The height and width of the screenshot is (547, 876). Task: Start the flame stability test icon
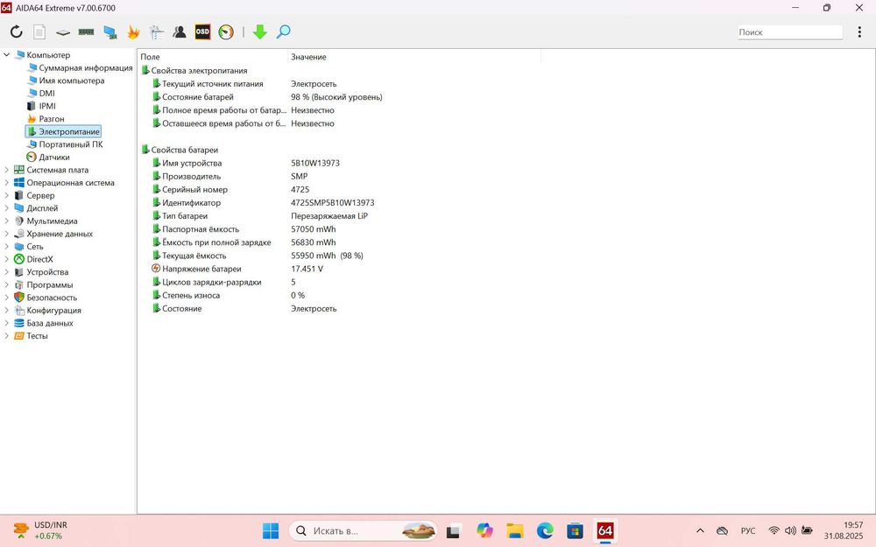(x=133, y=32)
